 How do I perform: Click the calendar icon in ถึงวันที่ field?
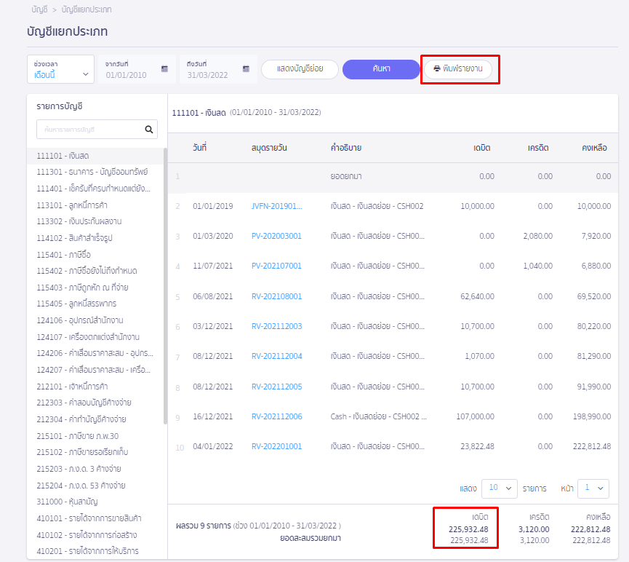(x=246, y=69)
